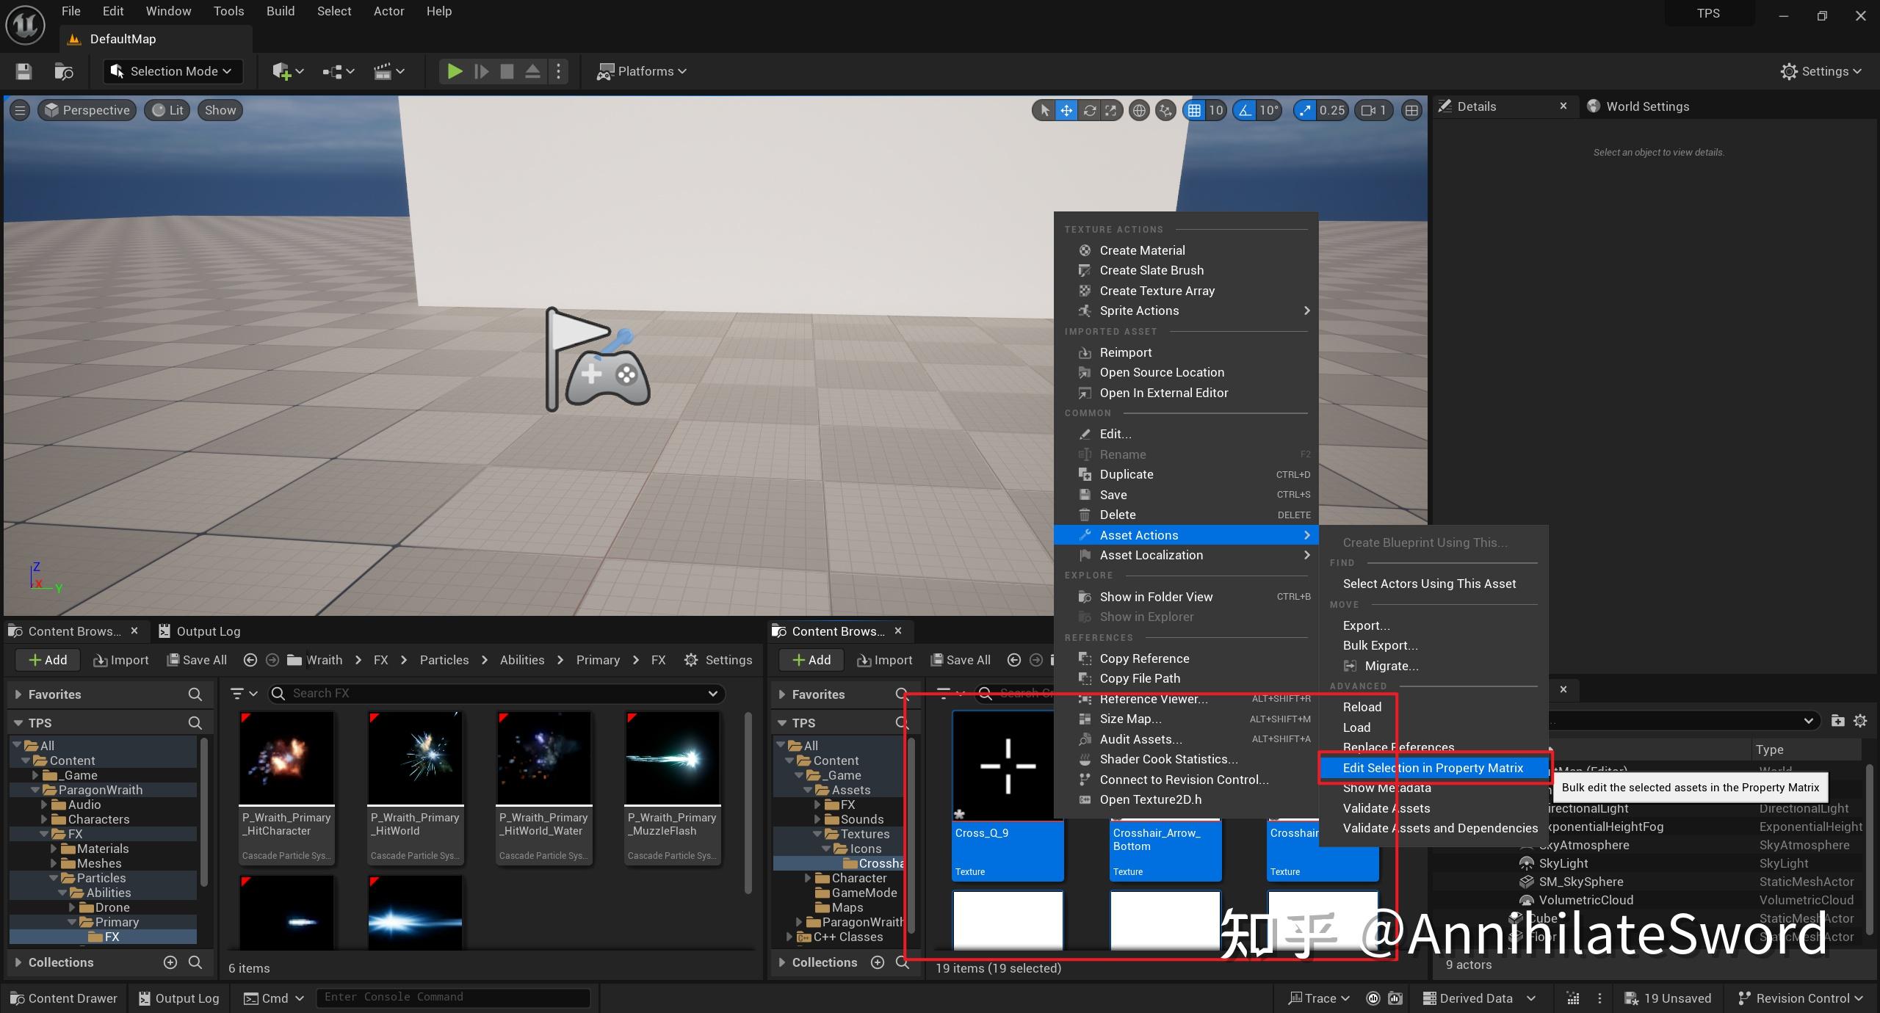
Task: Activate the Translate move tool
Action: [x=1066, y=110]
